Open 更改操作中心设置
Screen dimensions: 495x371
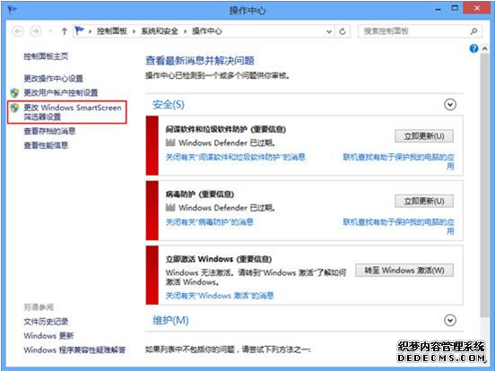(53, 78)
